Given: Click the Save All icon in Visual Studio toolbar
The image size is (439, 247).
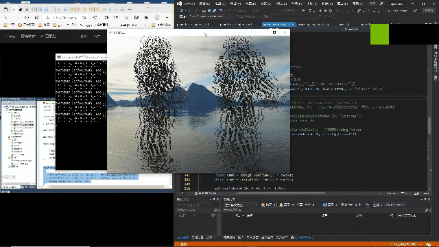Looking at the screenshot, I should click(x=214, y=11).
